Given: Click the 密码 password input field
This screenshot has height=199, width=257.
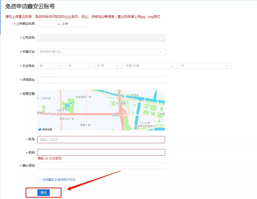Looking at the screenshot, I should 101,152.
